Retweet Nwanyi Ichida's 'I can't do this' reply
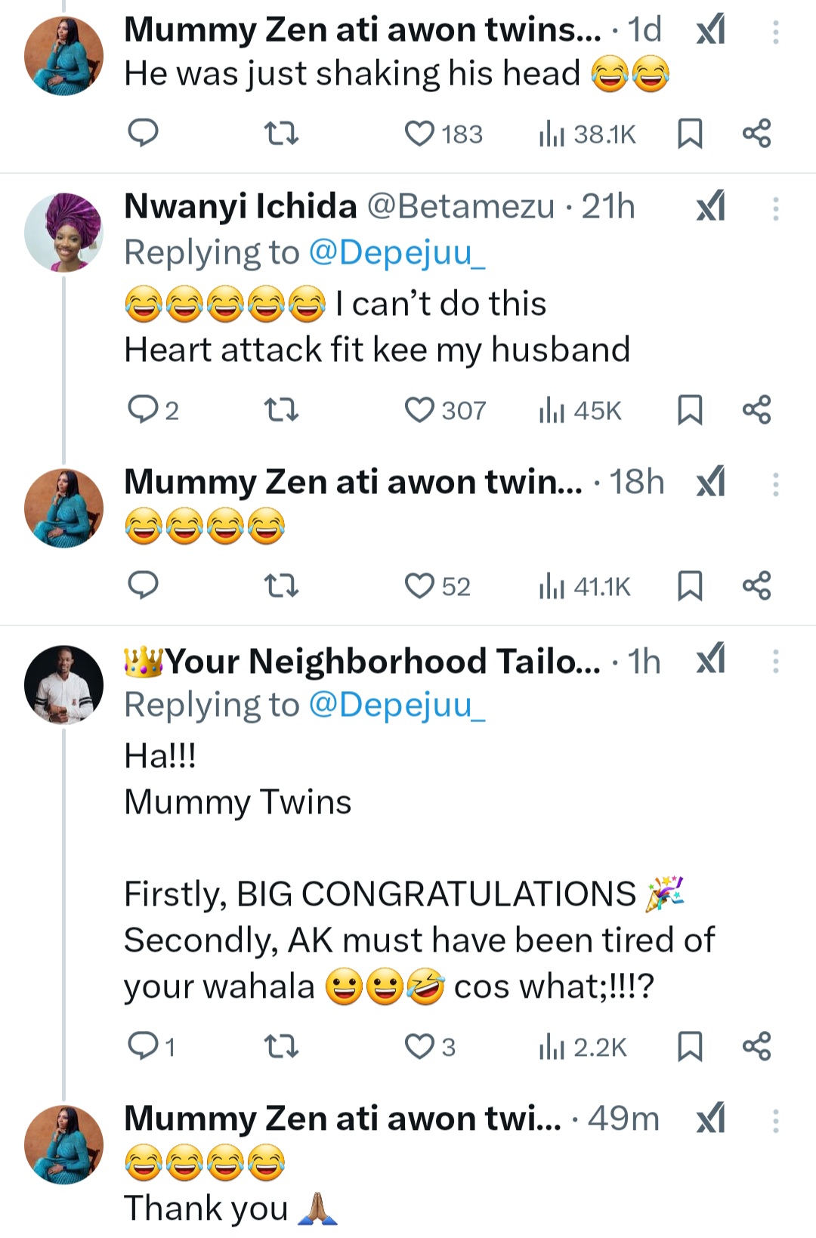Image resolution: width=816 pixels, height=1238 pixels. tap(281, 410)
